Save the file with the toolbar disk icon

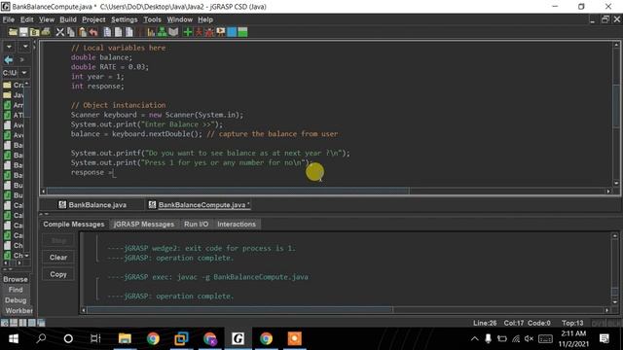pyautogui.click(x=23, y=32)
